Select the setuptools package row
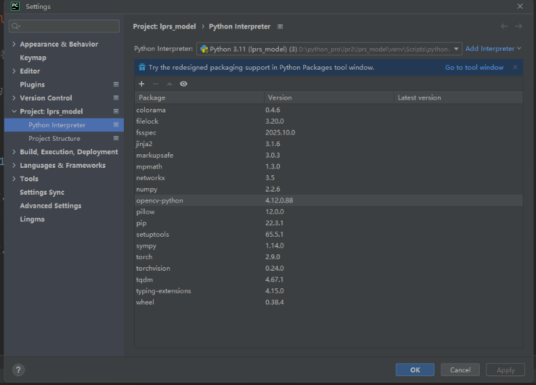536x385 pixels. coord(328,234)
